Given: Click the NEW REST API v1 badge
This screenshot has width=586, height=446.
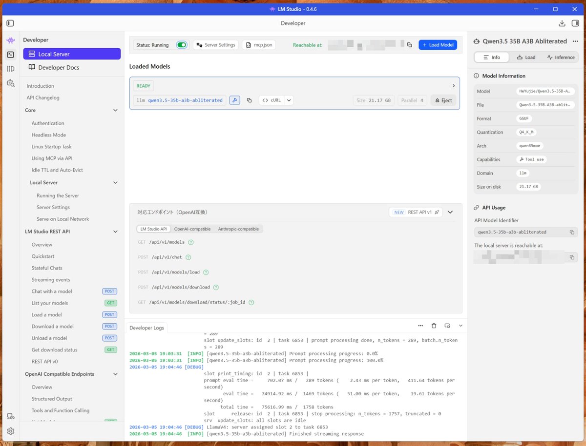Looking at the screenshot, I should coord(416,213).
